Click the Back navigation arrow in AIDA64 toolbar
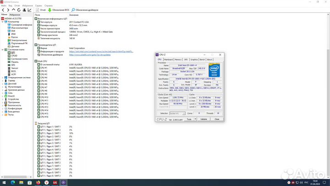The width and height of the screenshot is (330, 186). click(x=3, y=9)
